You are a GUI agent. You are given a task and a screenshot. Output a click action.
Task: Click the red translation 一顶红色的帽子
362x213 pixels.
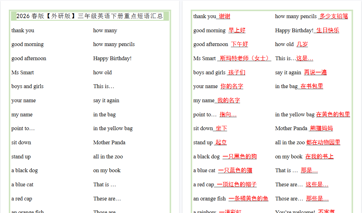tap(236, 184)
